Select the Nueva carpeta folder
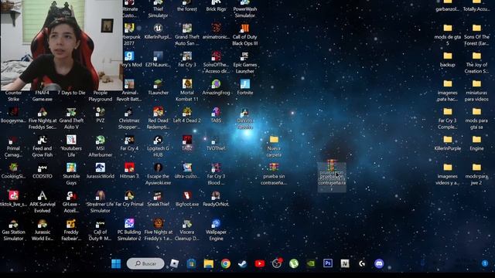Image resolution: width=495 pixels, height=278 pixels. click(274, 146)
